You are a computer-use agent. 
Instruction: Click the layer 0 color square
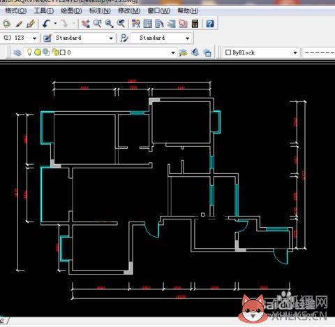tap(63, 52)
